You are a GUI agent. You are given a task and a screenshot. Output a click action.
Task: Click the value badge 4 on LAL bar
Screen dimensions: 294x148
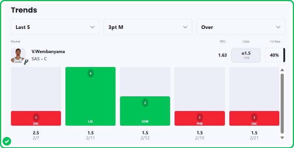90,74
